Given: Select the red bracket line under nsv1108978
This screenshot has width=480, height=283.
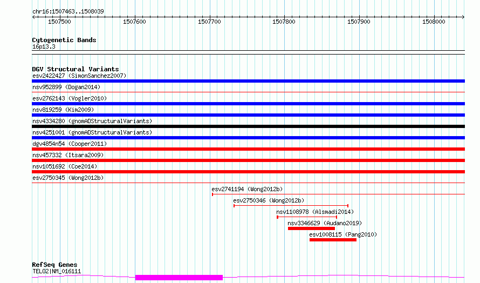Looking at the screenshot, I should pyautogui.click(x=307, y=217).
